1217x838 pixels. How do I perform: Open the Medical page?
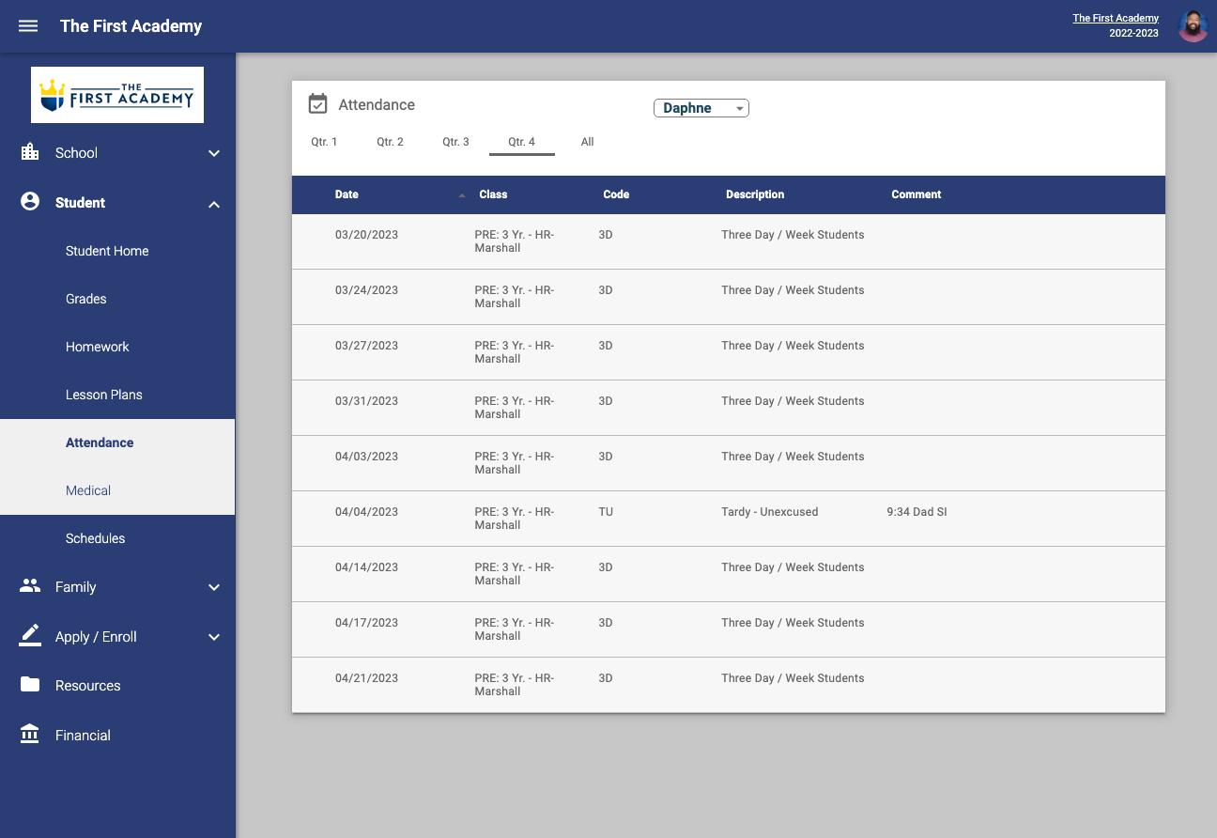(88, 490)
